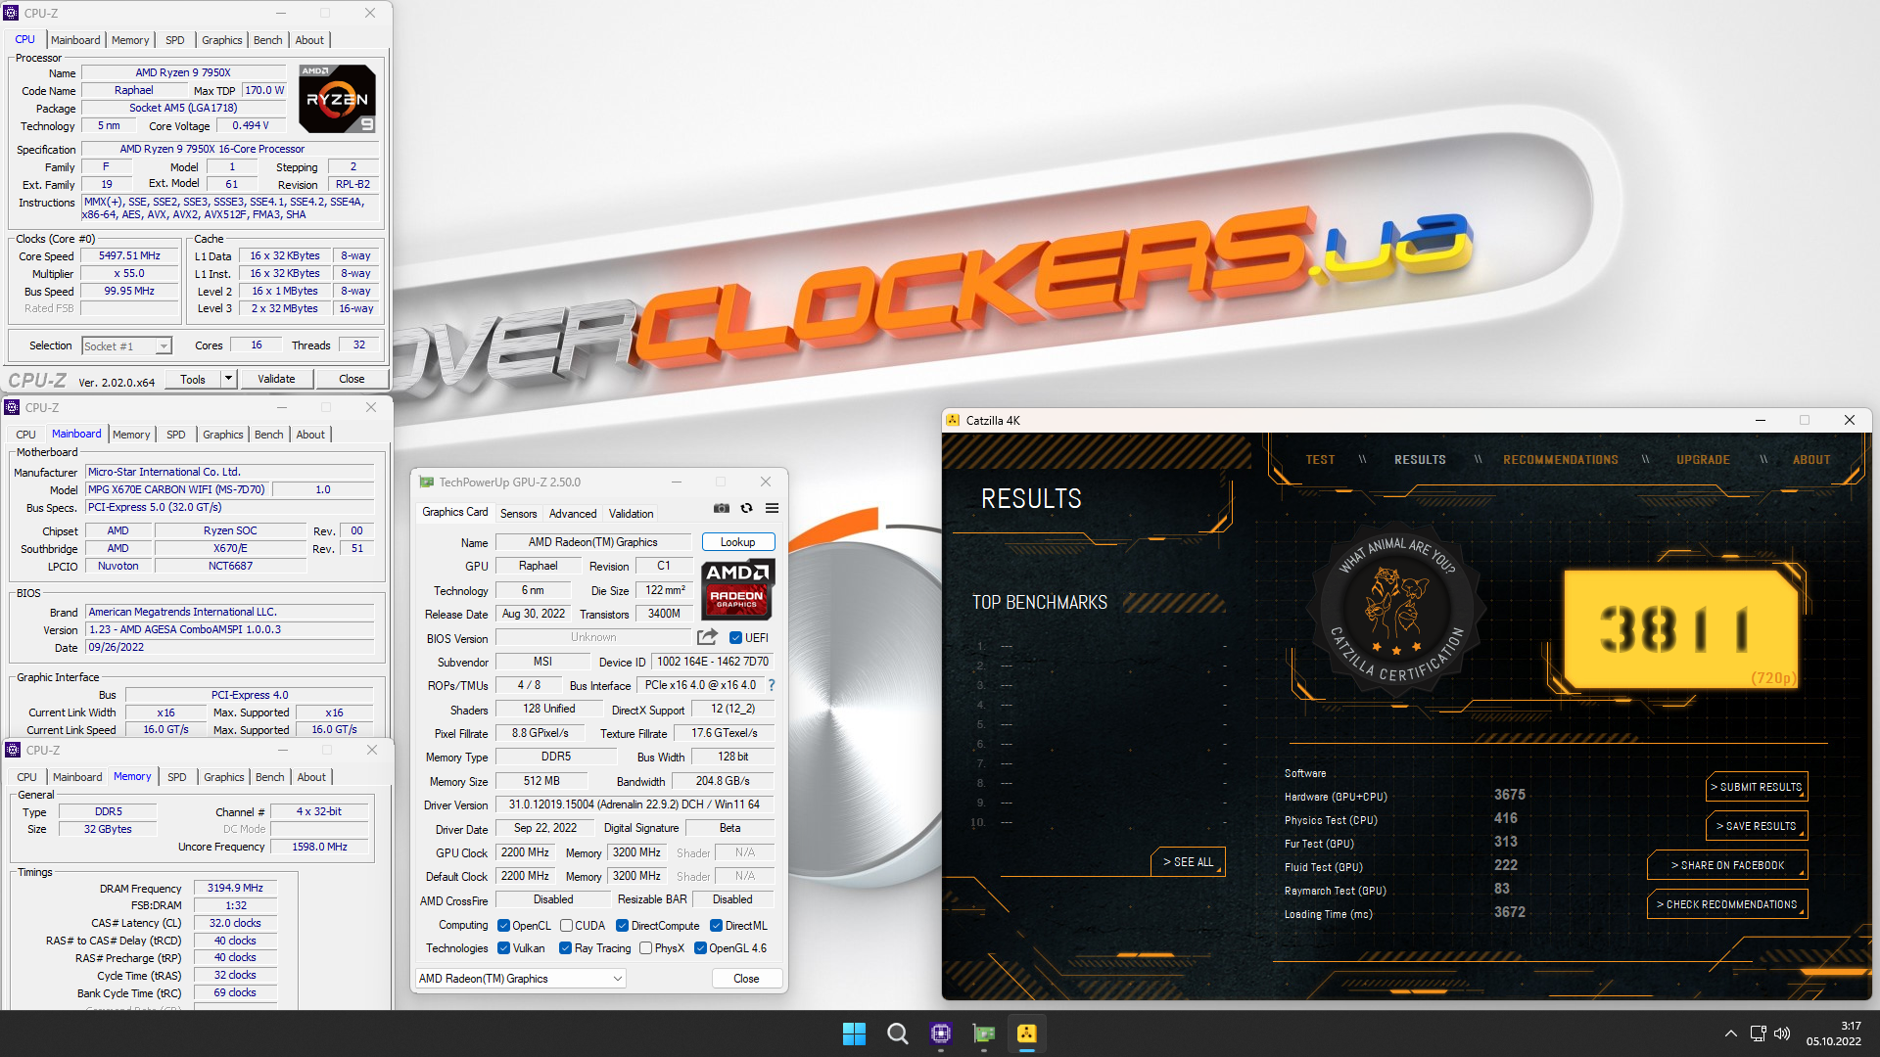
Task: Click SHARE ON FACEBOOK button
Action: click(x=1727, y=865)
